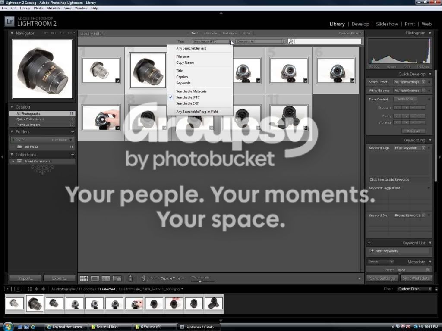Screen dimensions: 442x331
Task: Click the Show Desktop quick launch icon
Action: (x=20, y=327)
